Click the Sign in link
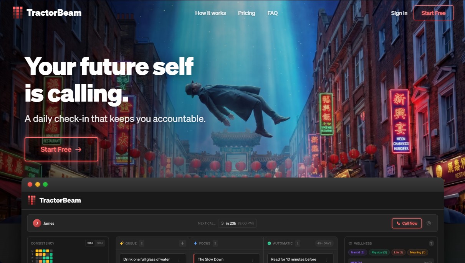The image size is (465, 263). (x=399, y=13)
